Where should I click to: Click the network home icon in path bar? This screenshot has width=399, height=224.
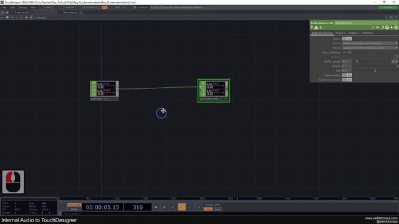coord(31,17)
